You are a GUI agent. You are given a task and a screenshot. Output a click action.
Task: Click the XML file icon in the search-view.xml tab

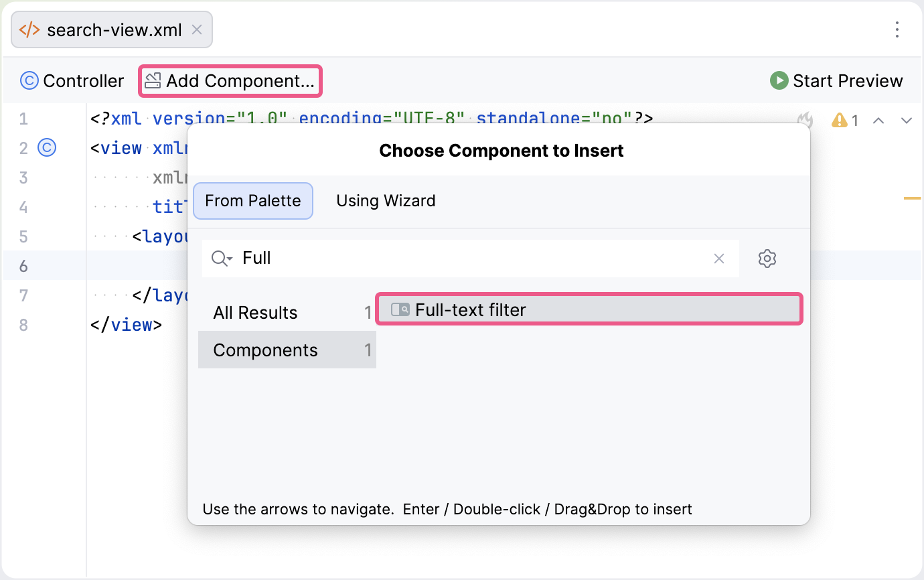(x=28, y=29)
